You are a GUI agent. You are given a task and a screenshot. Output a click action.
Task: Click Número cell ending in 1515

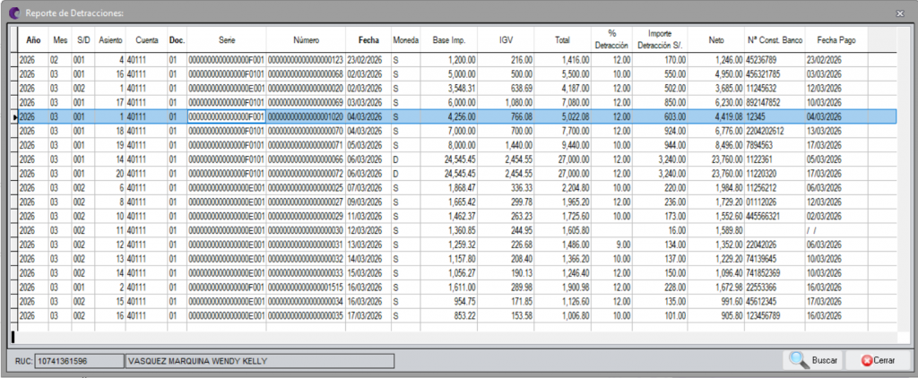306,288
